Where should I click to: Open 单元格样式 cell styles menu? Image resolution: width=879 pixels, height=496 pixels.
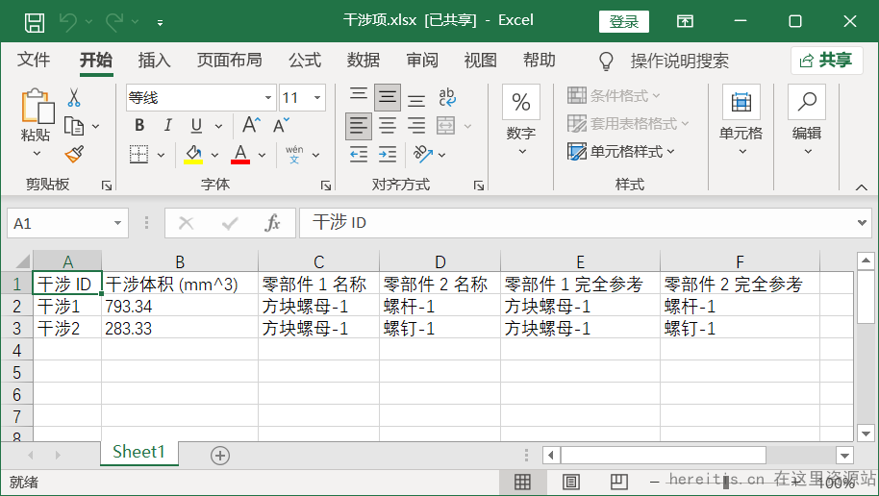click(621, 151)
